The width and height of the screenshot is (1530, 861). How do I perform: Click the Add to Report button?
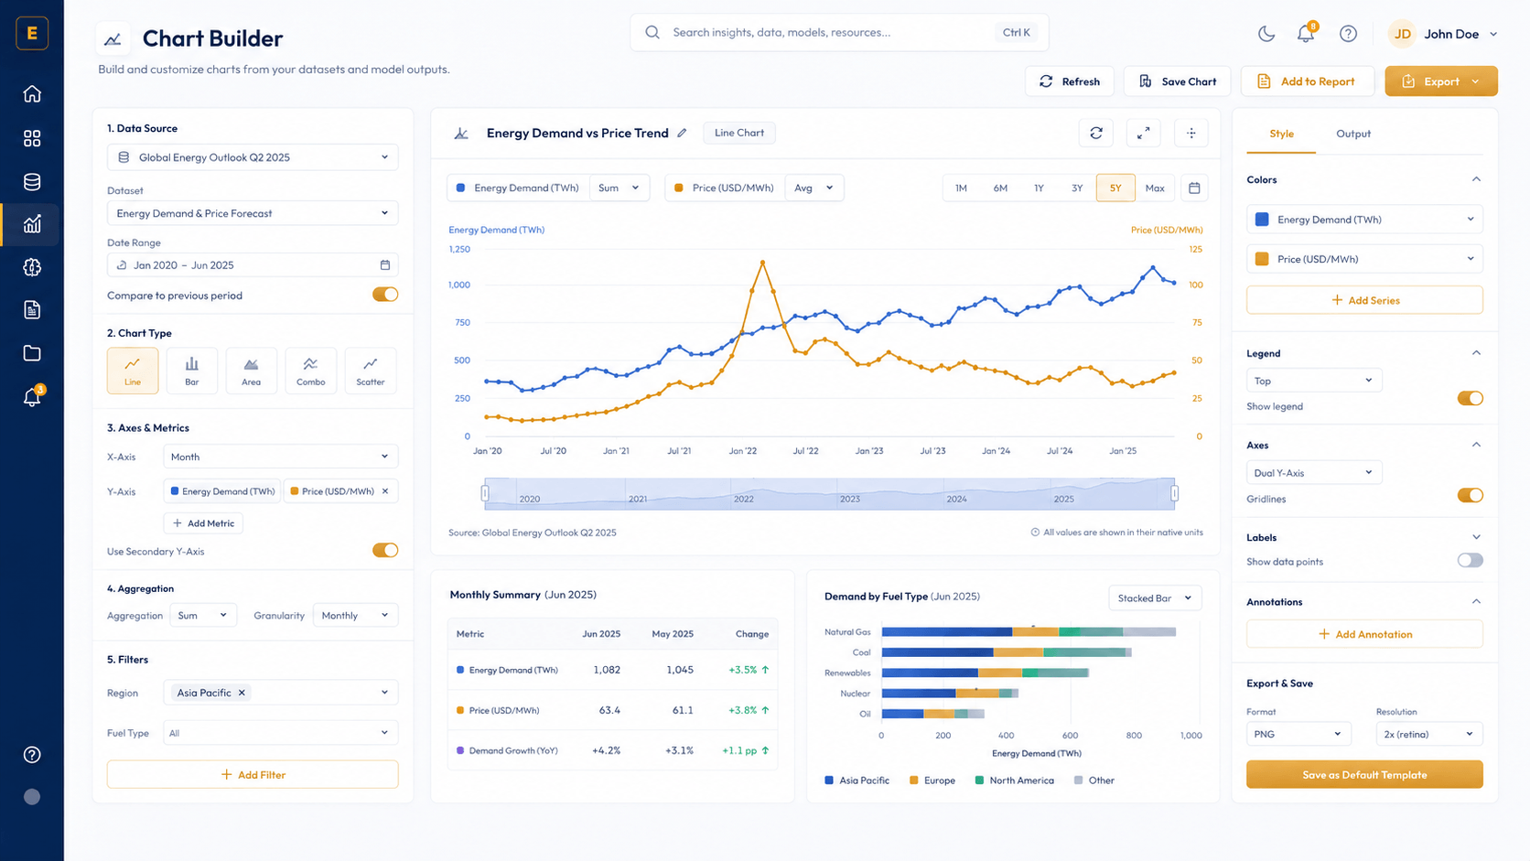1308,81
